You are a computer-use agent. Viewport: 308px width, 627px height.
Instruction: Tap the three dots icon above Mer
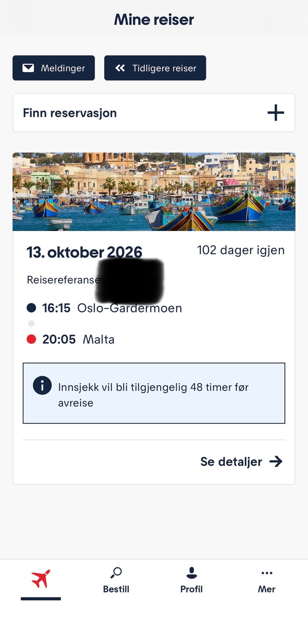267,573
